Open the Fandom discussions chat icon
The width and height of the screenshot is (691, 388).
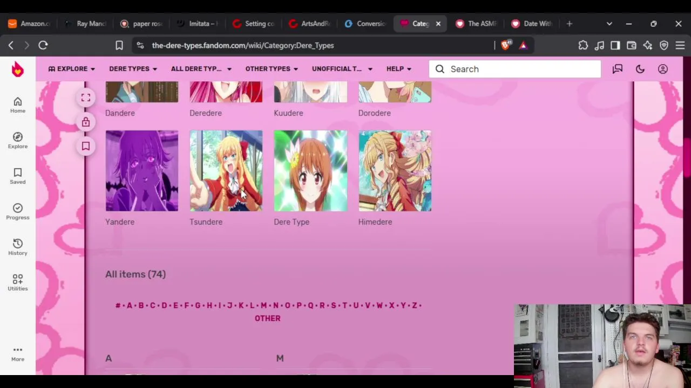(x=618, y=69)
